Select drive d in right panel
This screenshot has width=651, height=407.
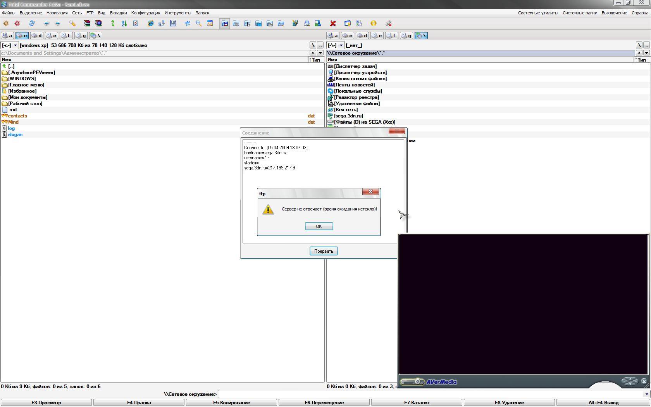362,35
